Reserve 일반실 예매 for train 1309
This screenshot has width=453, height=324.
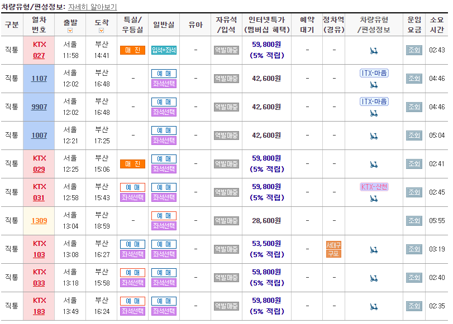[164, 216]
